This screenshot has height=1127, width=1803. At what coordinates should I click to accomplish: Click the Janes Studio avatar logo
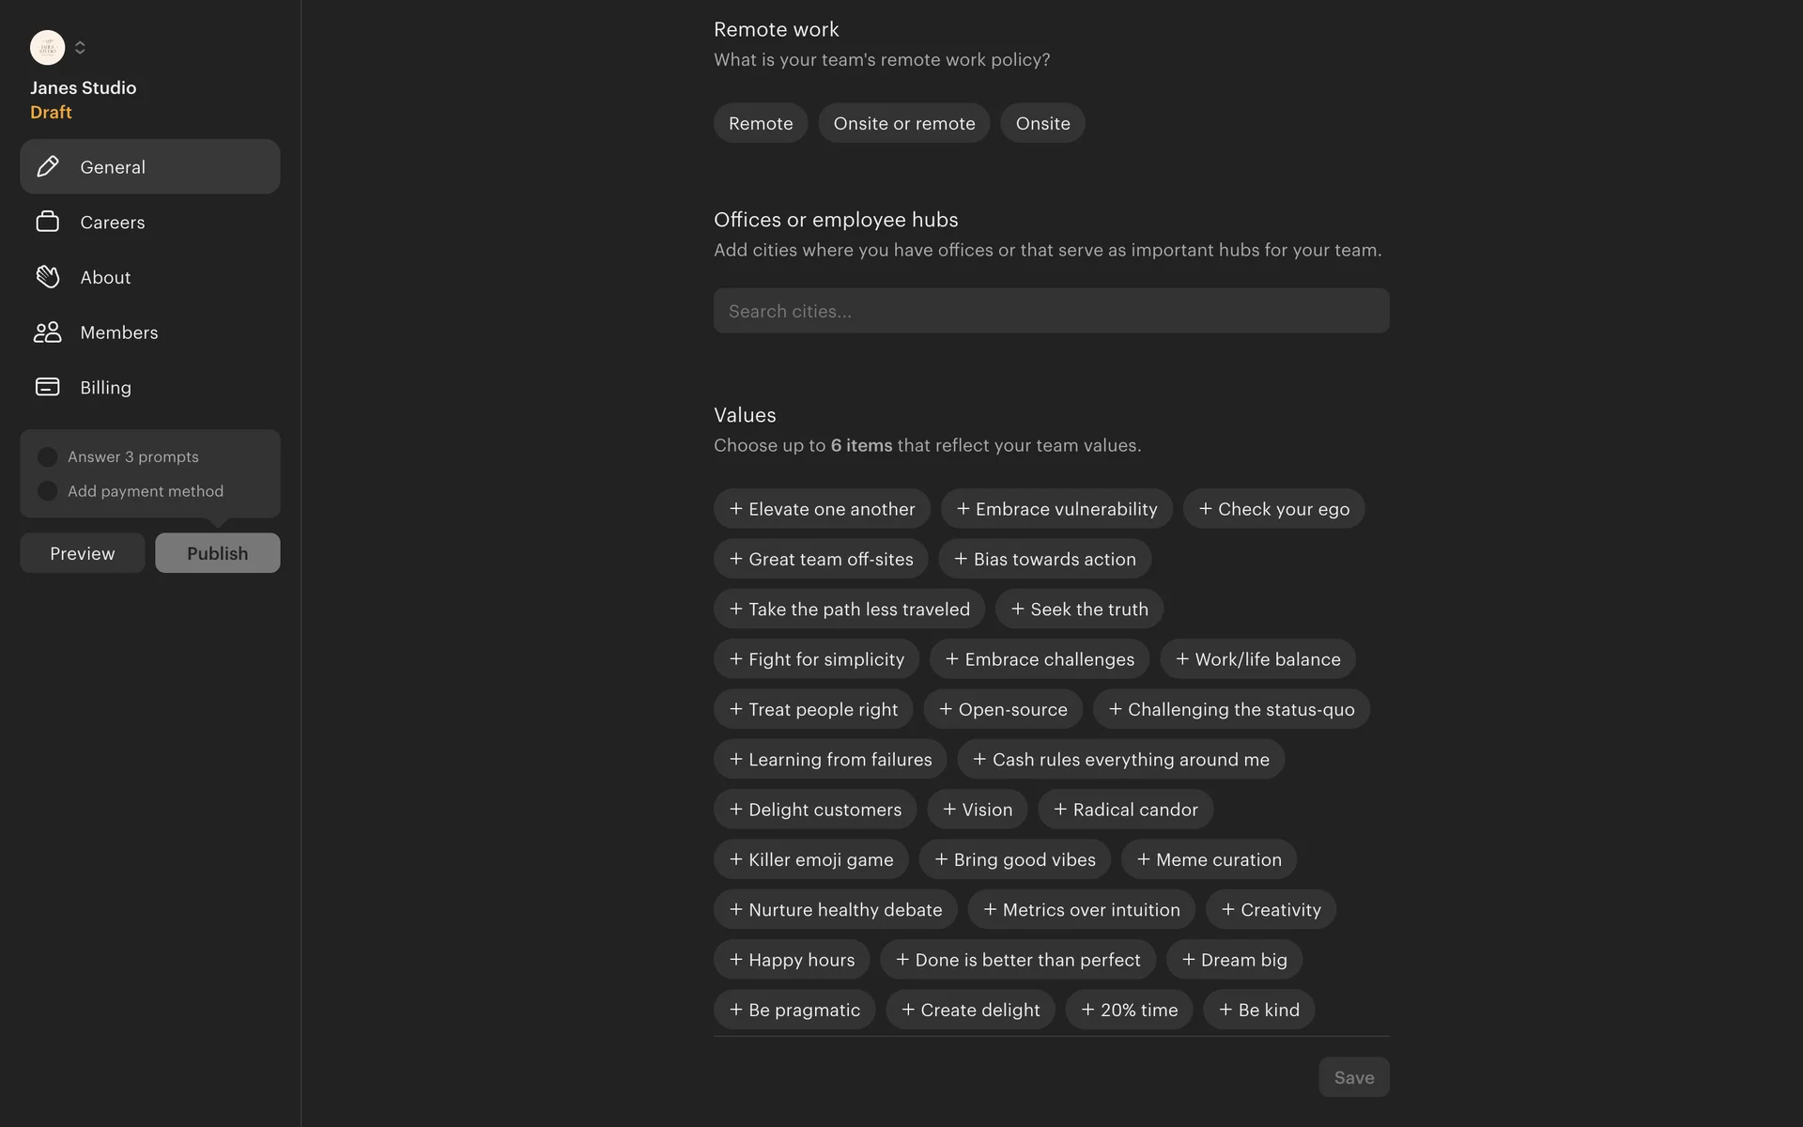pyautogui.click(x=47, y=47)
